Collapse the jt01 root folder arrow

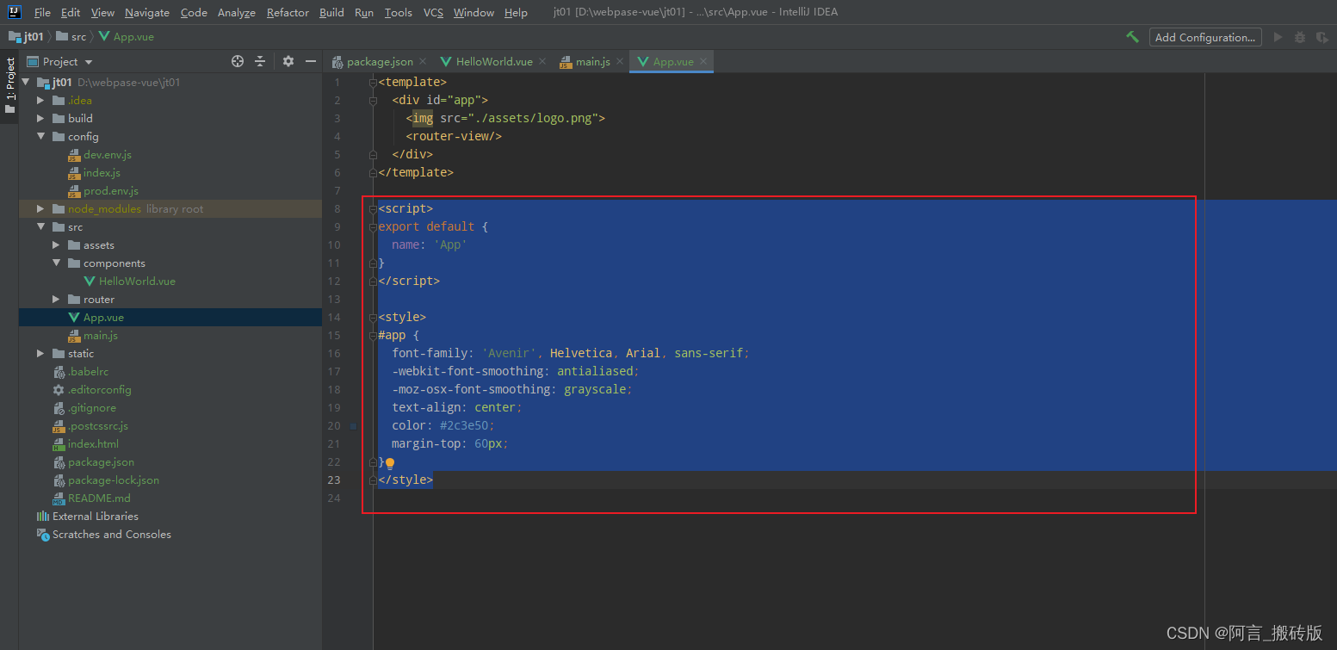pyautogui.click(x=26, y=82)
